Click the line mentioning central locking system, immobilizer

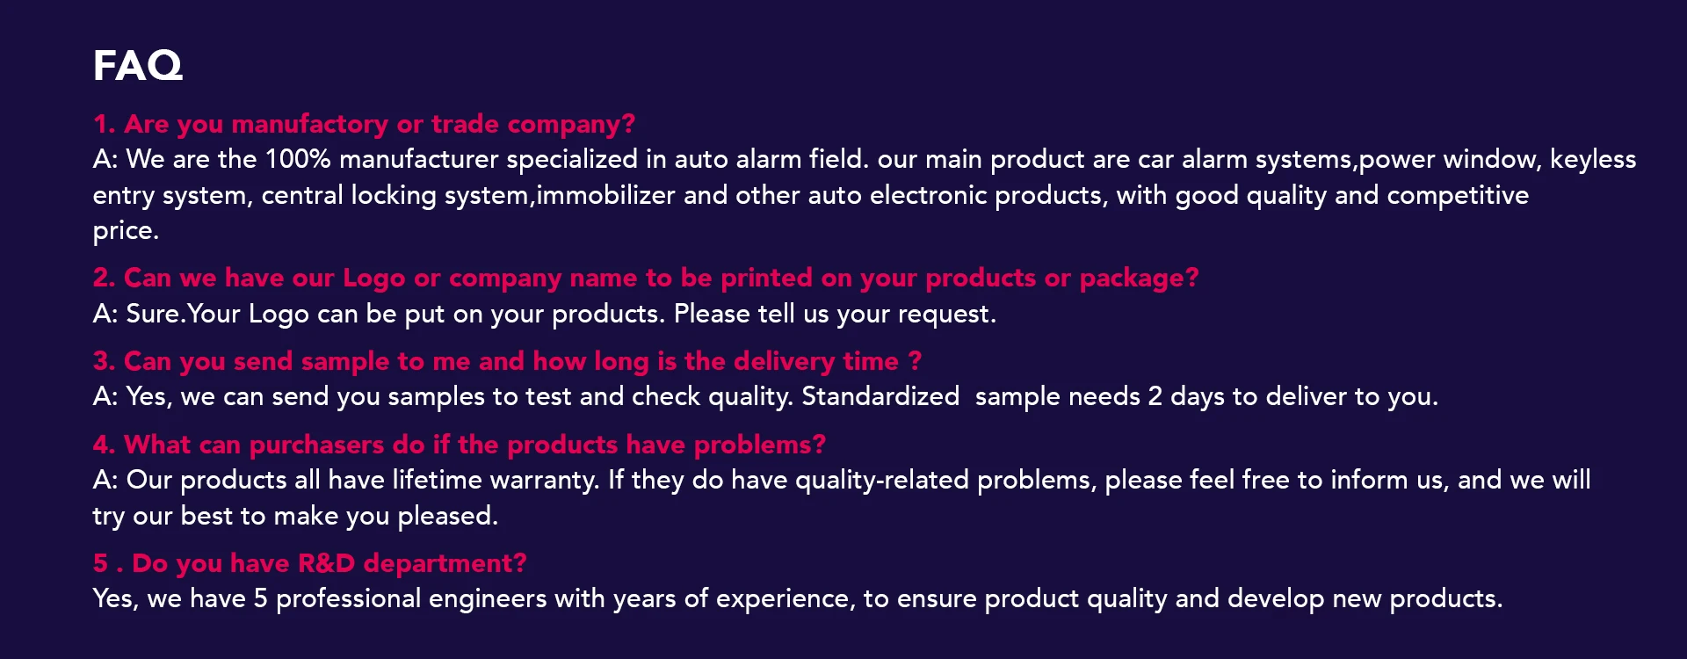(492, 195)
